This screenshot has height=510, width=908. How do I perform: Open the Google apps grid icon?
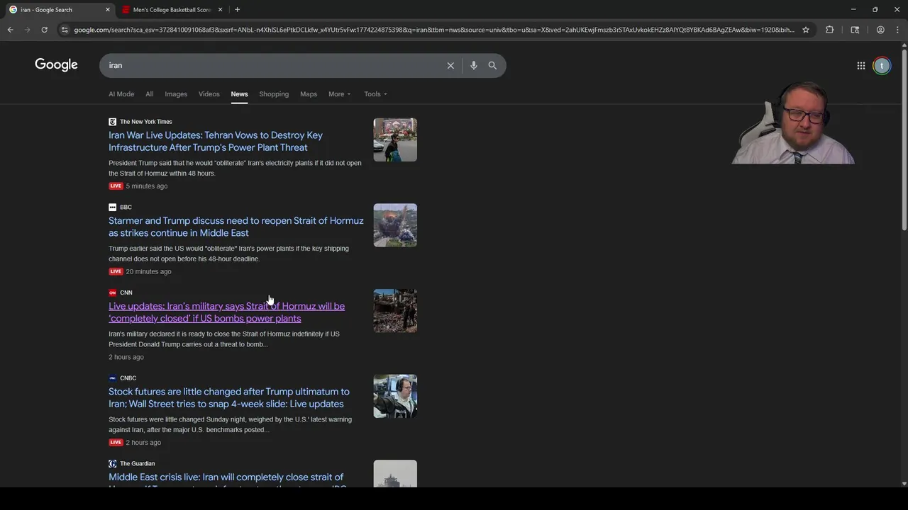(x=861, y=66)
